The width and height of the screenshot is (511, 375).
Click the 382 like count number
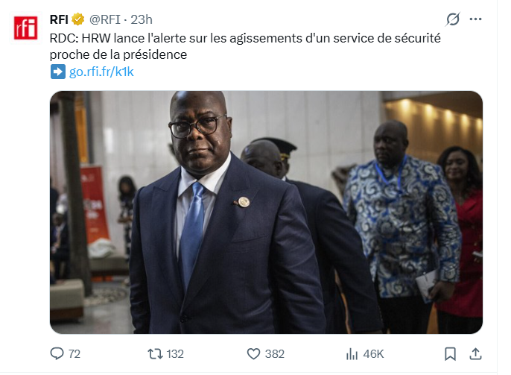coord(274,354)
